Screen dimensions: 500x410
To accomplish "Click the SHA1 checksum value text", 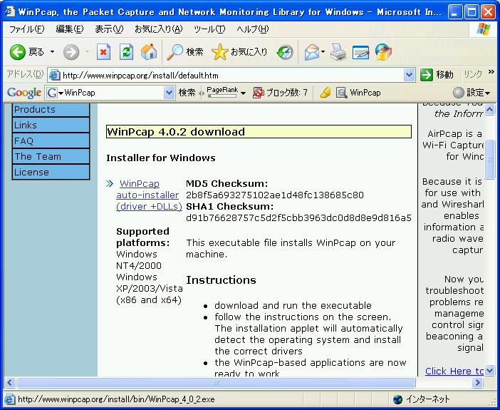I will coord(298,218).
